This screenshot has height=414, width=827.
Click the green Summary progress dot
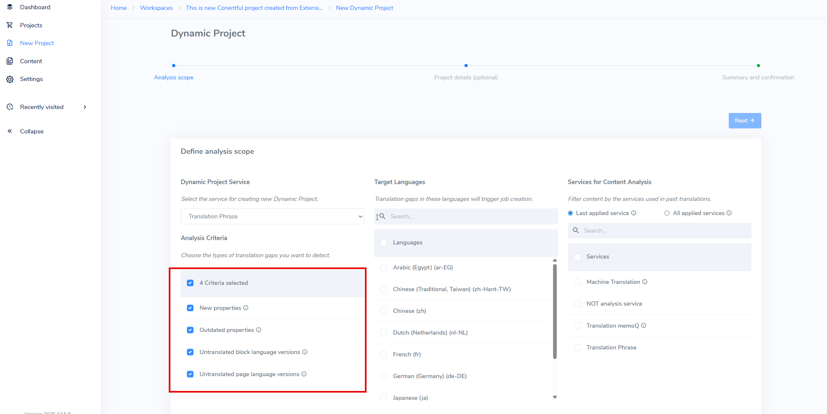click(x=758, y=66)
